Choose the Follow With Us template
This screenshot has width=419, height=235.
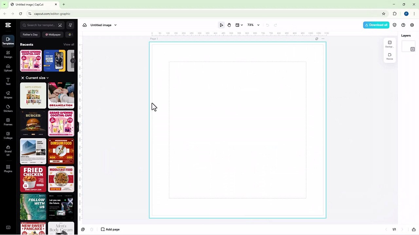(33, 207)
